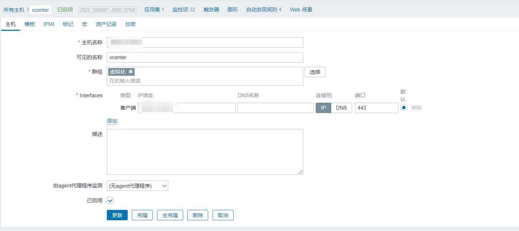
Task: Open 应用集 1
Action: [x=154, y=10]
